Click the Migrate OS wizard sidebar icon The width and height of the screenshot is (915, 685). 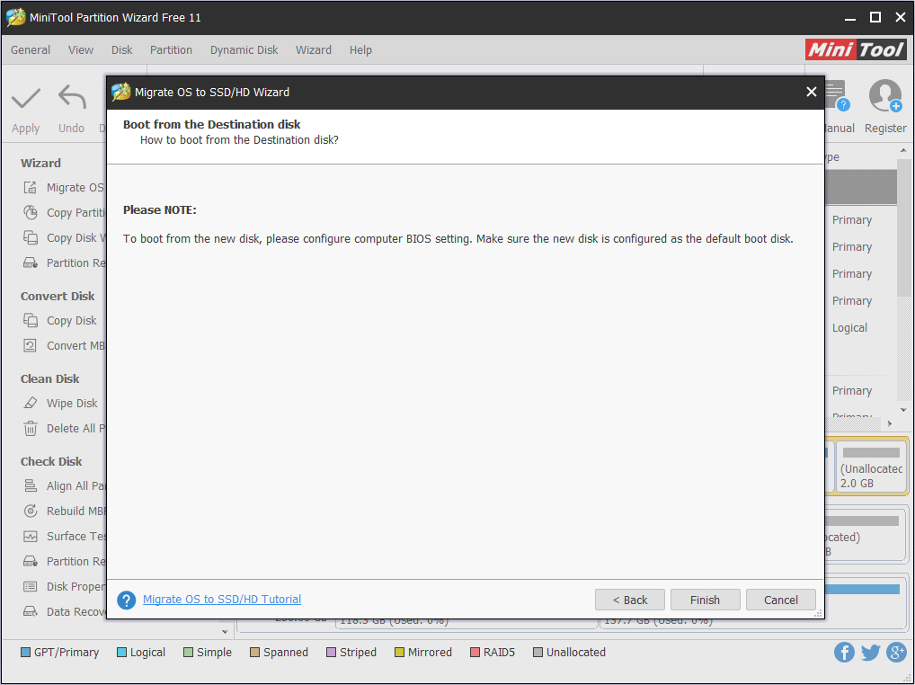(31, 187)
